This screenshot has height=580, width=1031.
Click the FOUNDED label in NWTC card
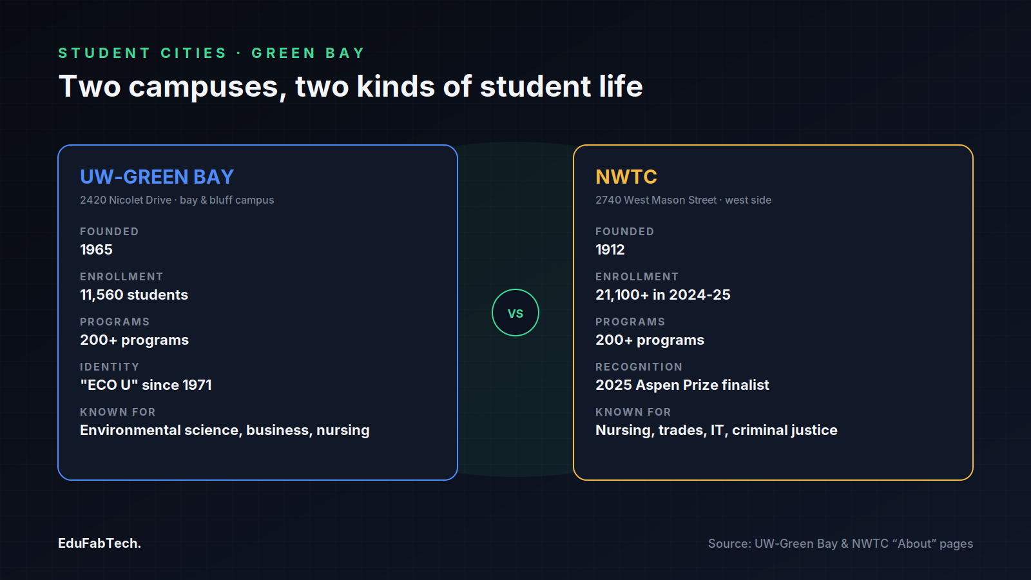click(x=625, y=231)
